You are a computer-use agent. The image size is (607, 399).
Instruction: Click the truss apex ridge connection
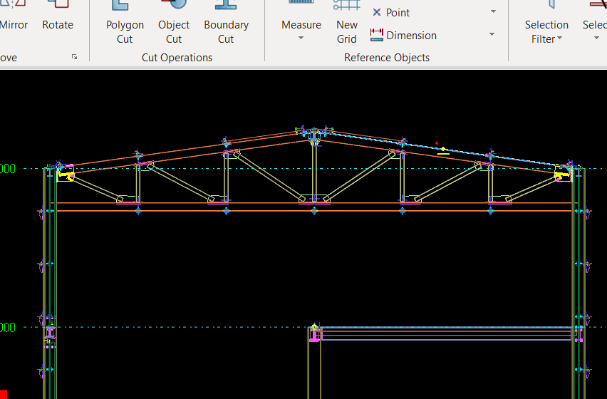(x=313, y=132)
